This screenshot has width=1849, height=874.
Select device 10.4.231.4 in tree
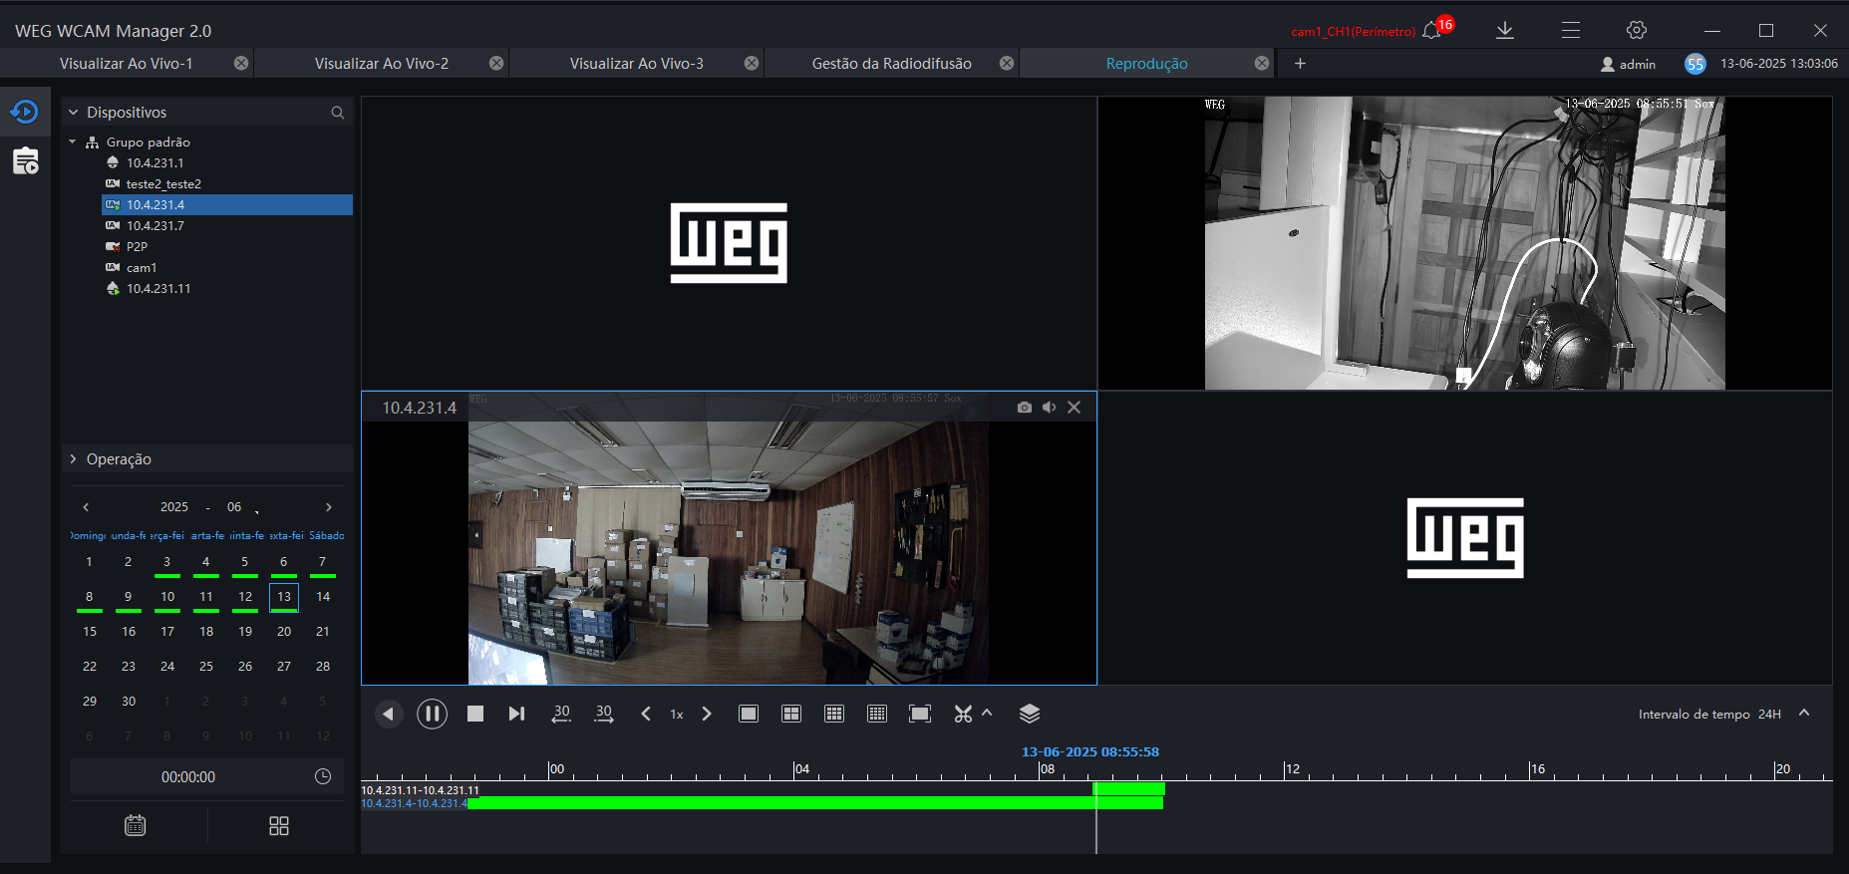point(227,204)
